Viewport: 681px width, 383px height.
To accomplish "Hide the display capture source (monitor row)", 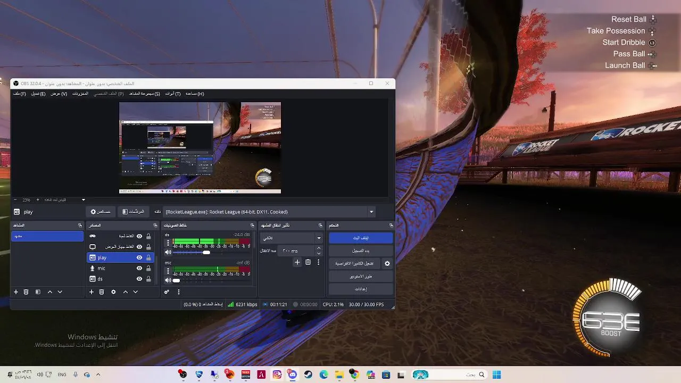I will pyautogui.click(x=139, y=247).
